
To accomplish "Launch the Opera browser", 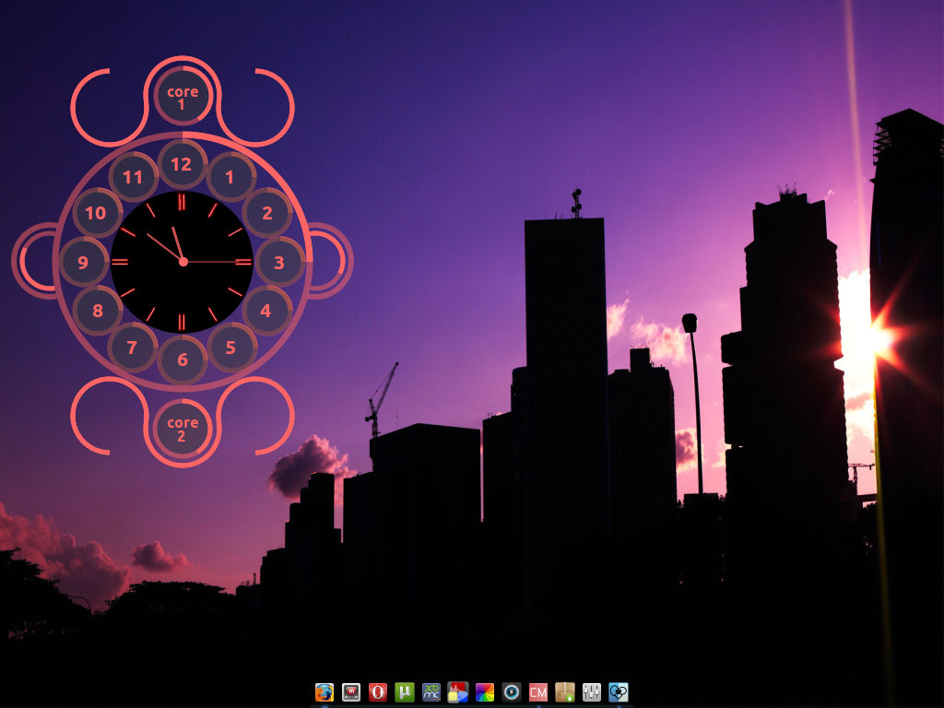I will pyautogui.click(x=377, y=691).
